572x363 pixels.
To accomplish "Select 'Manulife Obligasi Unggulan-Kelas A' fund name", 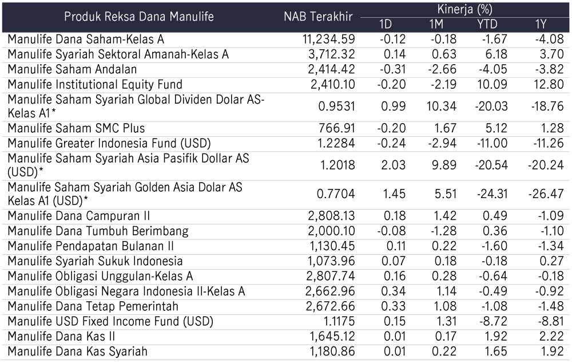I will [100, 276].
